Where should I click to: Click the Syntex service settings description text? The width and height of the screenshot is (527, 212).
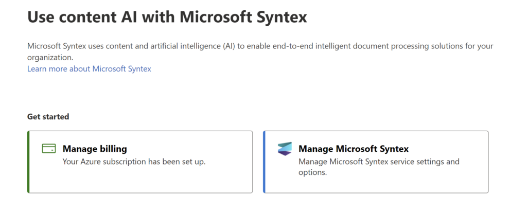point(379,167)
